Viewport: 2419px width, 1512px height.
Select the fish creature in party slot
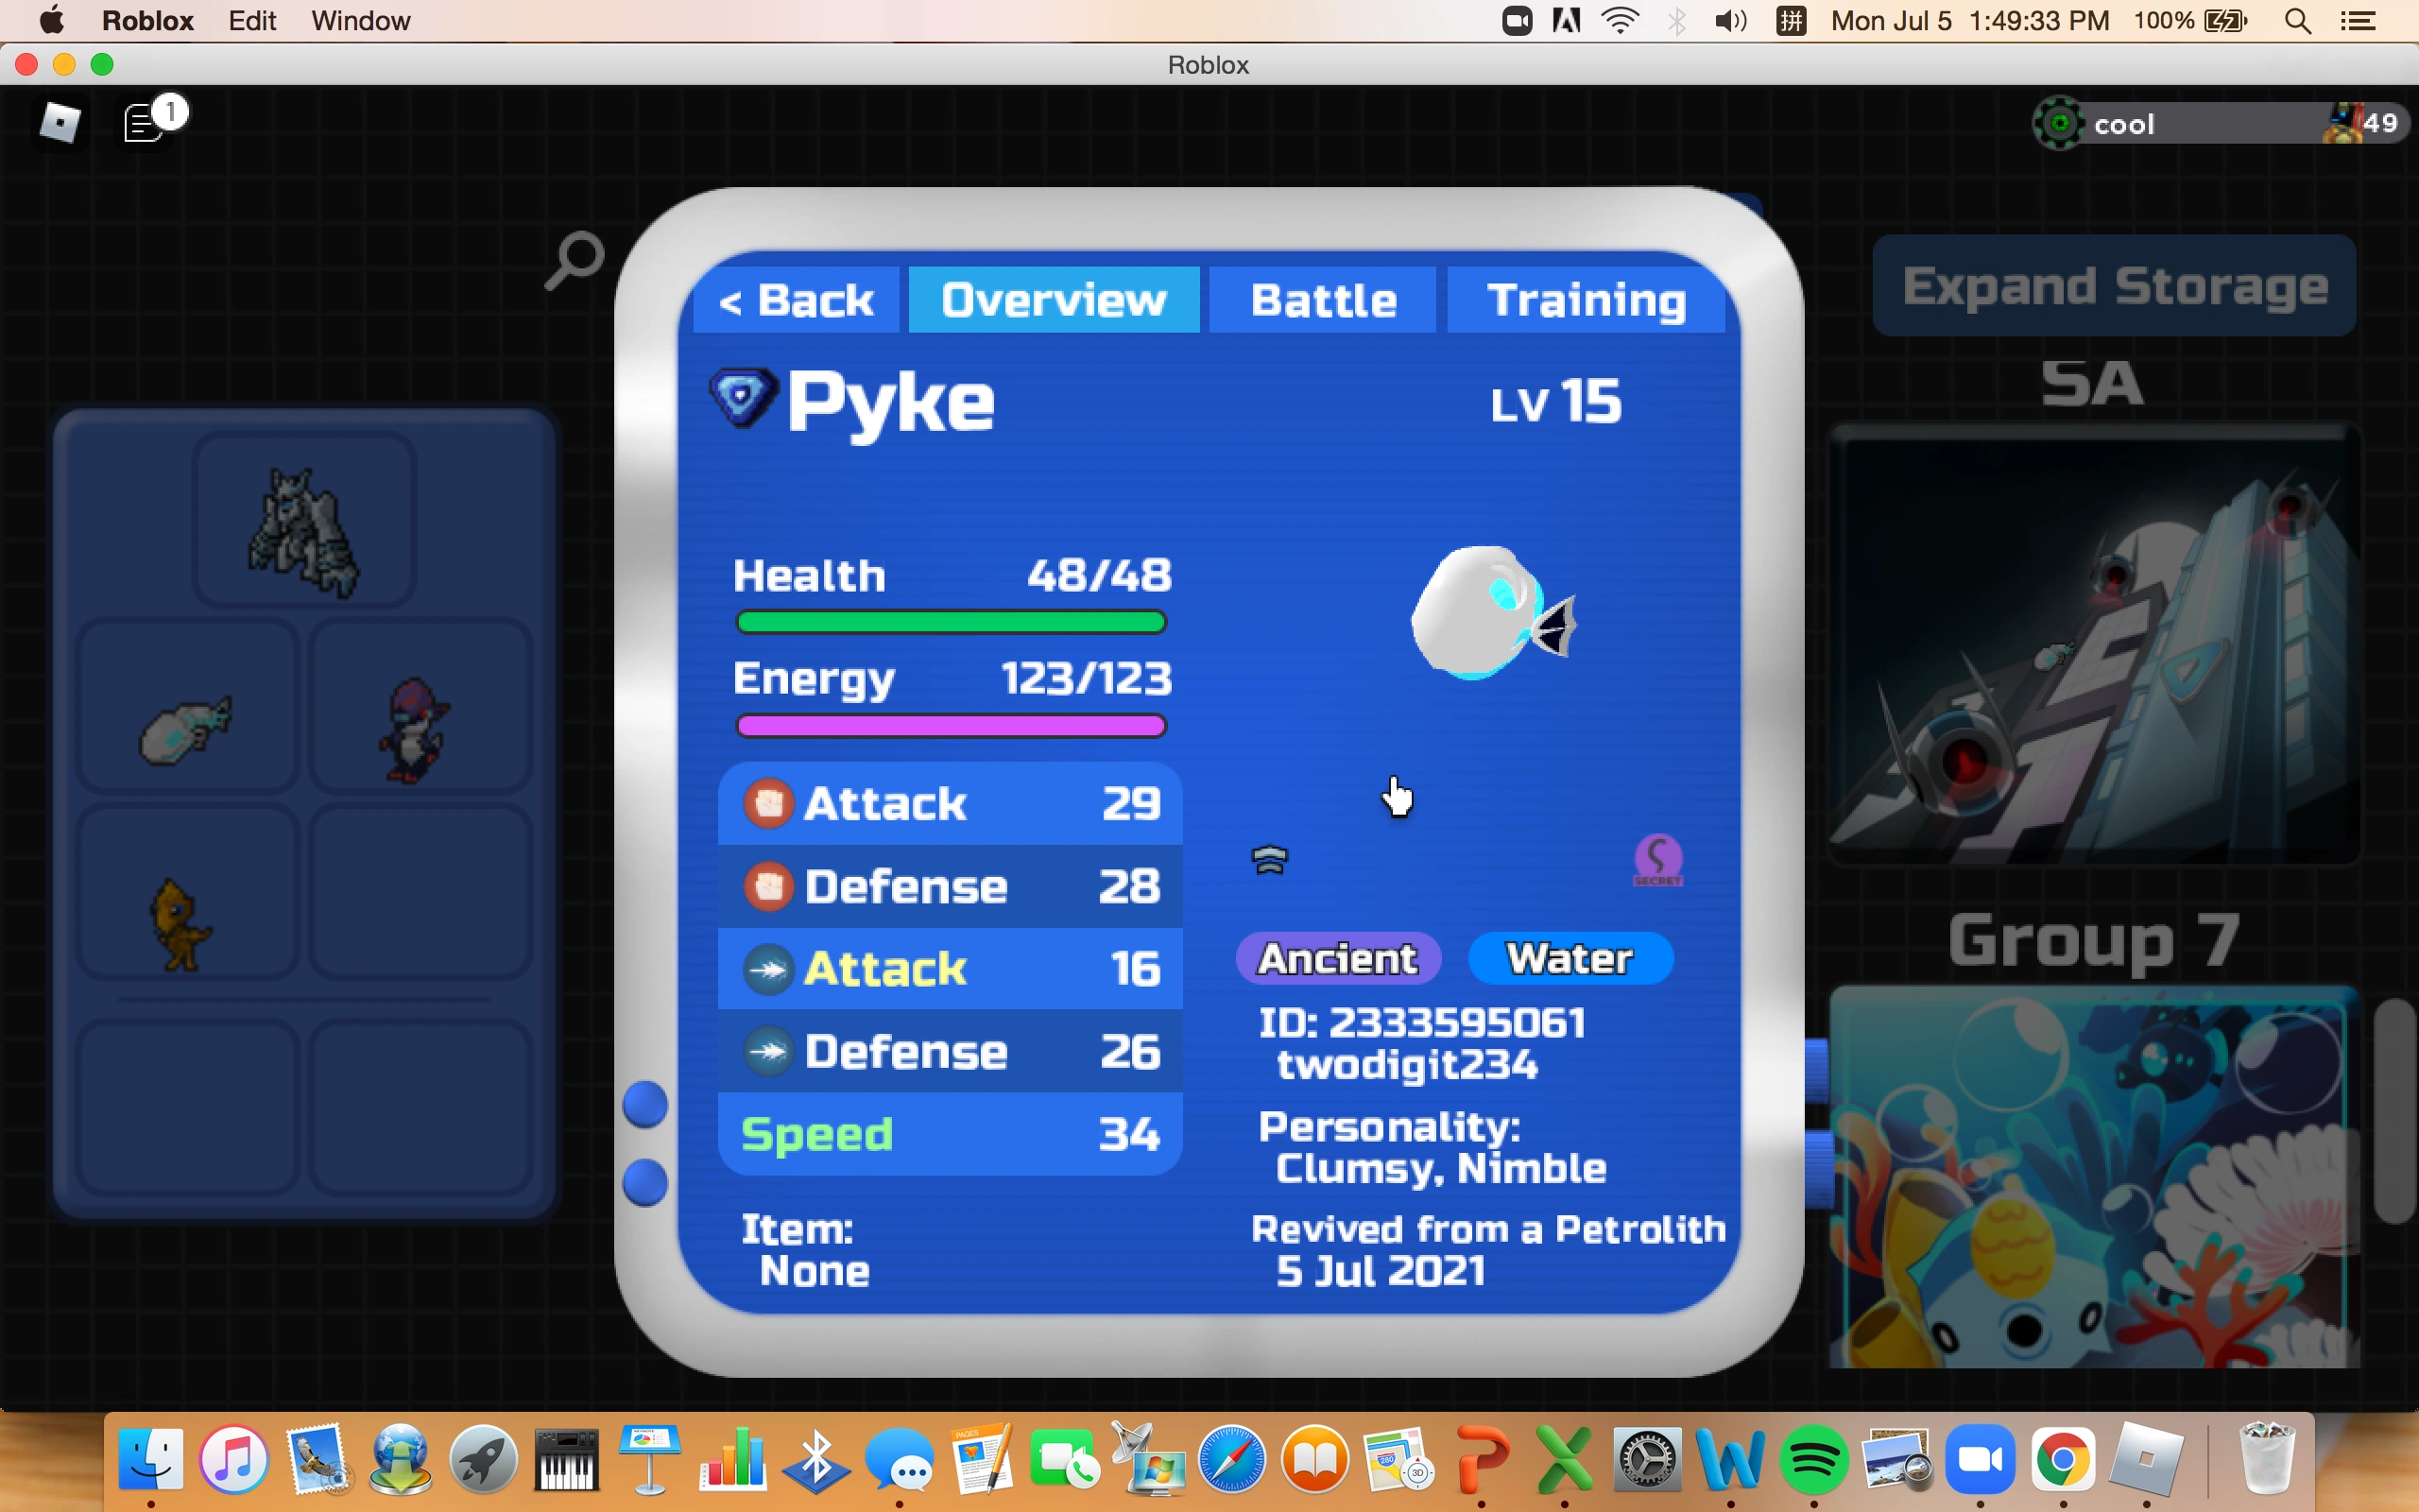(x=187, y=728)
